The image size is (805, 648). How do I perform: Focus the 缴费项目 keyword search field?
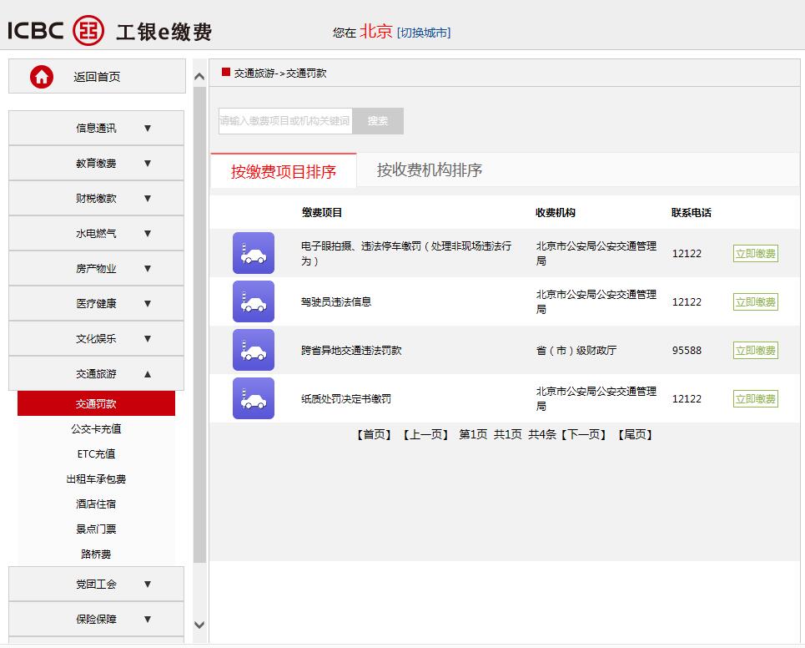point(285,121)
